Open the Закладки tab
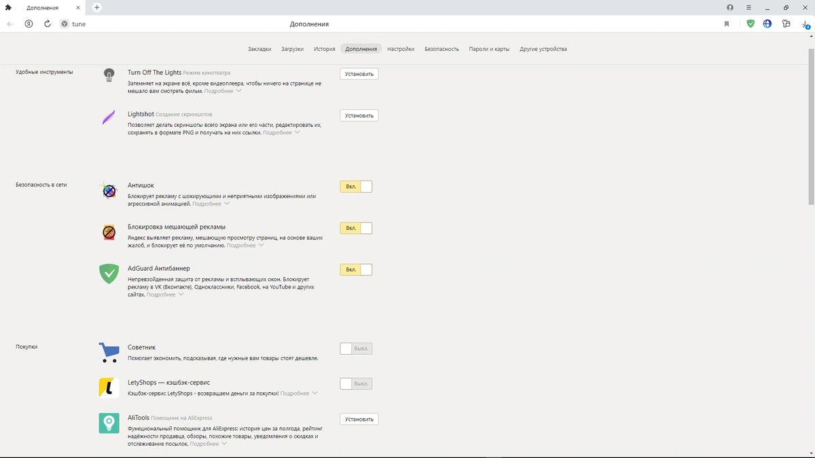This screenshot has height=458, width=815. click(259, 49)
